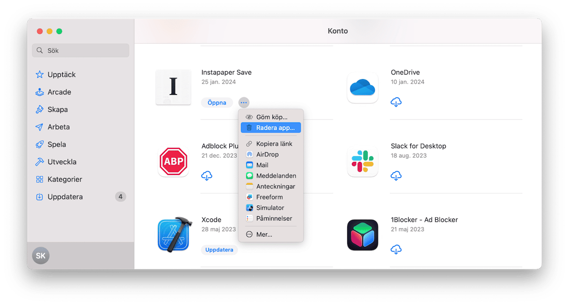Click the Påminnelser list icon
Viewport: 569px width, 305px height.
pyautogui.click(x=249, y=218)
